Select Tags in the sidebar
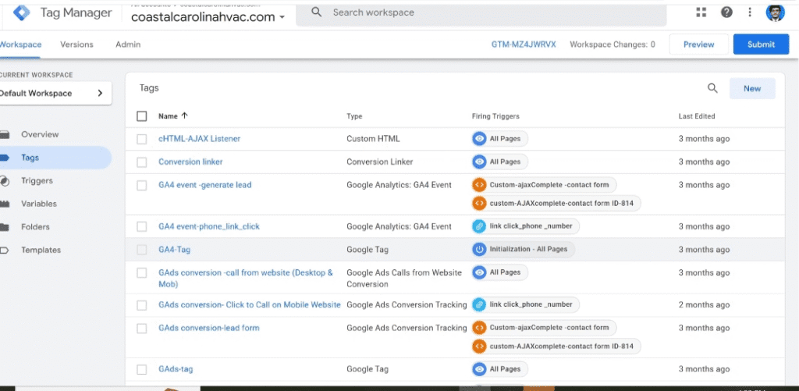The image size is (799, 391). coord(55,158)
